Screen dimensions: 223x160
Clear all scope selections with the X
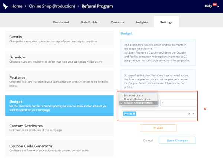tap(189, 114)
